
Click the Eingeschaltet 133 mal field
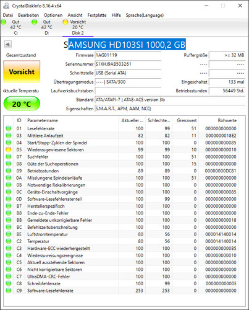(x=227, y=82)
